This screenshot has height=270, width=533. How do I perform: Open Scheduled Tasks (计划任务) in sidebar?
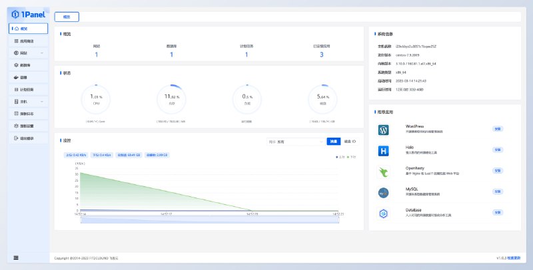click(28, 89)
